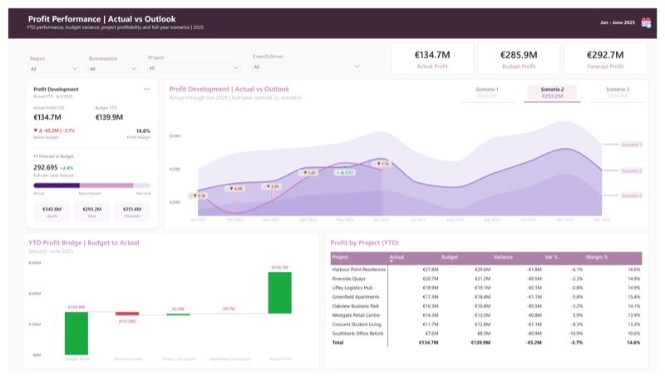Select the Liffey Logistics Hub row

pyautogui.click(x=486, y=288)
